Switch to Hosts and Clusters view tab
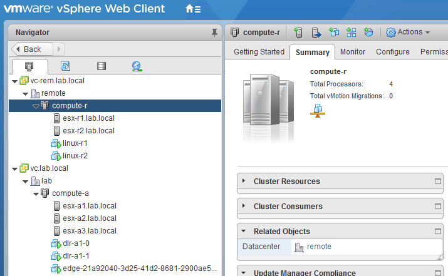 29,66
